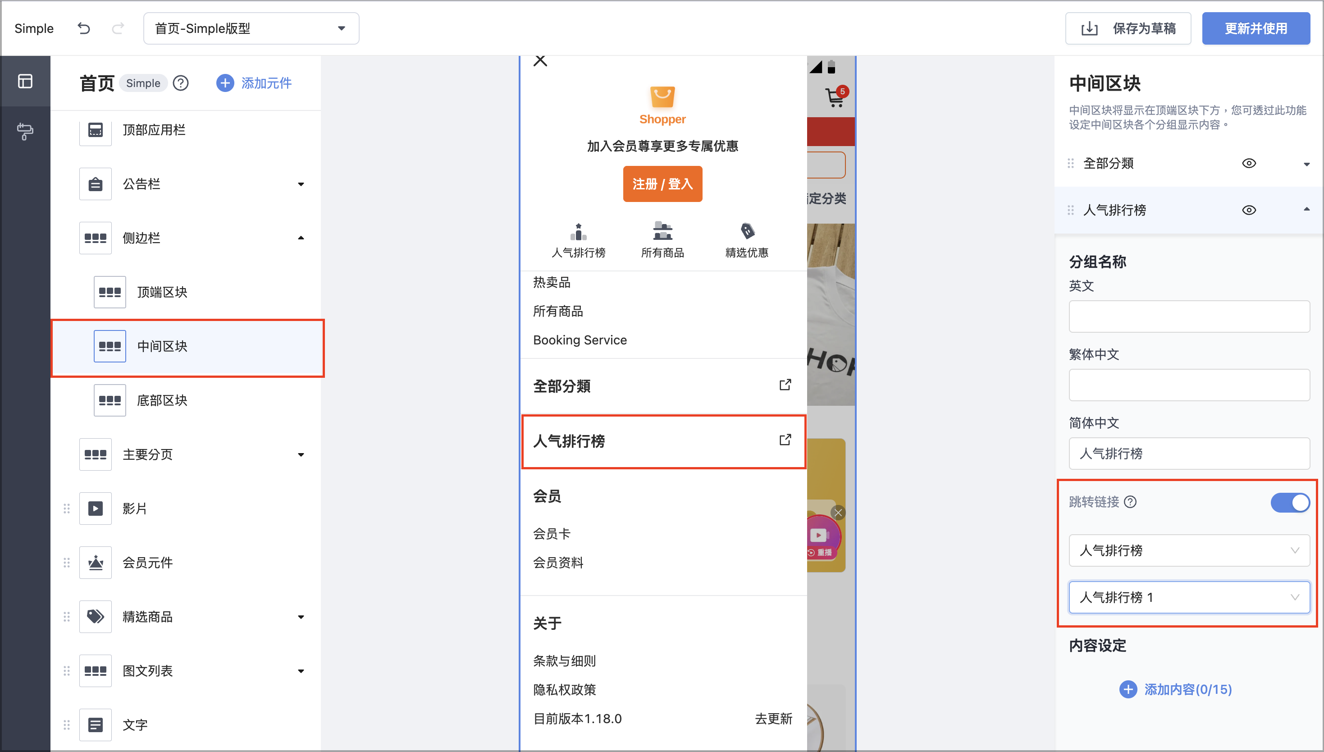Open the paint roller theme icon
This screenshot has height=752, width=1324.
[25, 131]
